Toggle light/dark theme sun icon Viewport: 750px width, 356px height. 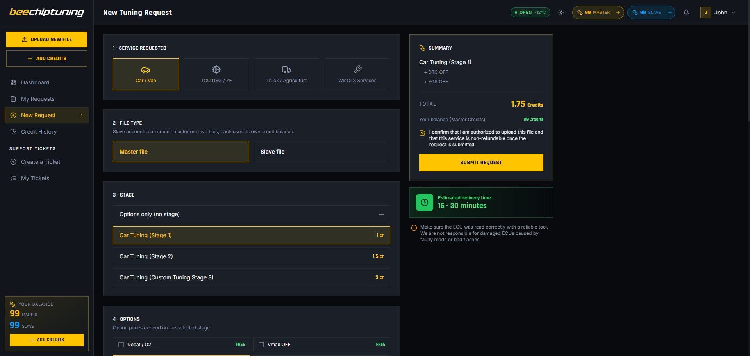[561, 13]
